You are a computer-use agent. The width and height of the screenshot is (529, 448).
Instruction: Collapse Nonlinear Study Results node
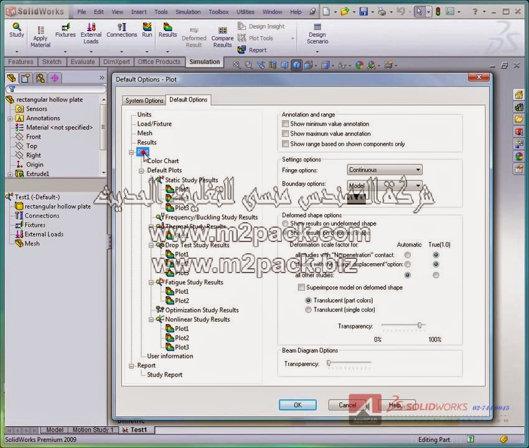pos(151,320)
